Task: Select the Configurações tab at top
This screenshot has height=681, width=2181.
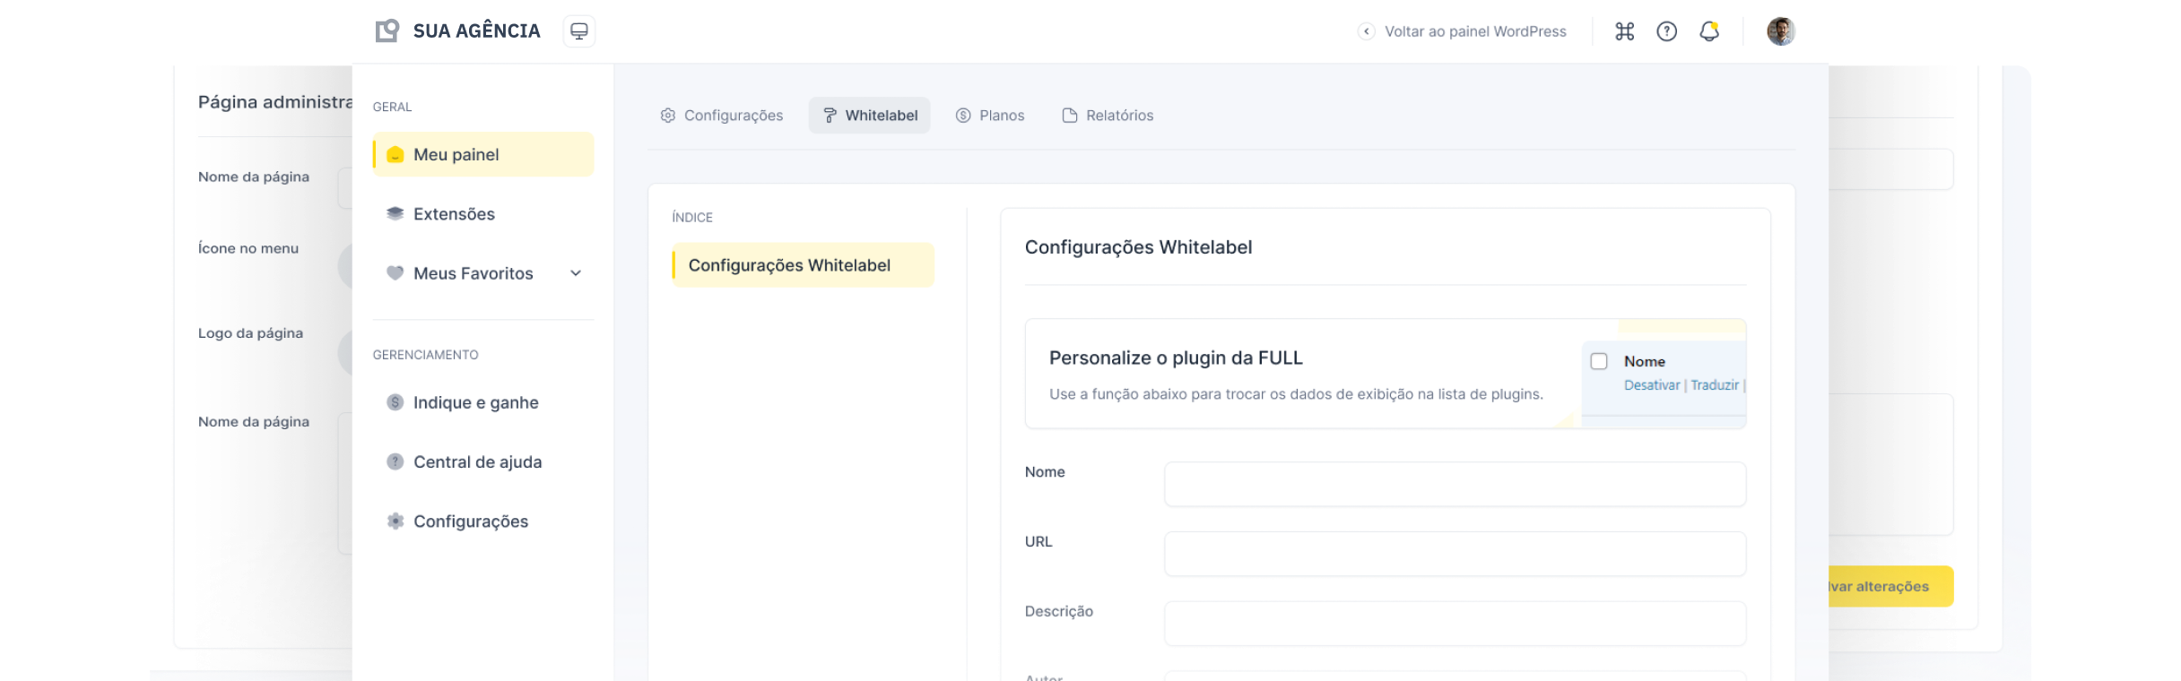Action: tap(722, 116)
